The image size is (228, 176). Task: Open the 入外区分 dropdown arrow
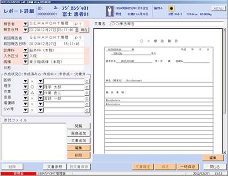click(x=26, y=56)
